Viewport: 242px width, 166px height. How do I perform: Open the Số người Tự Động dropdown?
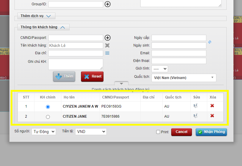(44, 132)
